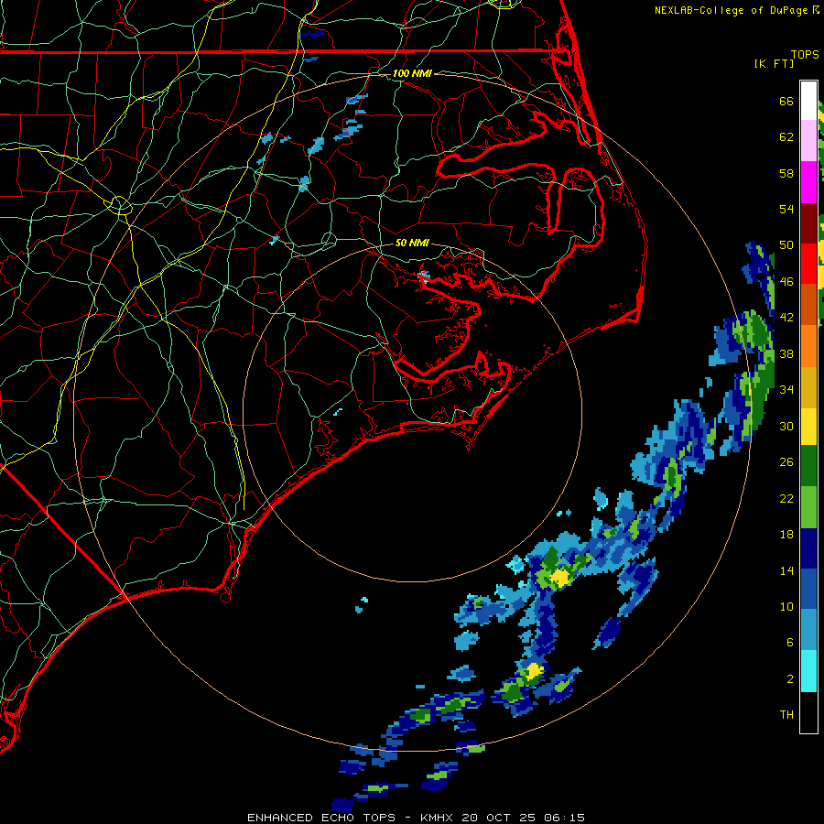
Task: Click the NEXLAB-College of DuPage label
Action: (732, 10)
